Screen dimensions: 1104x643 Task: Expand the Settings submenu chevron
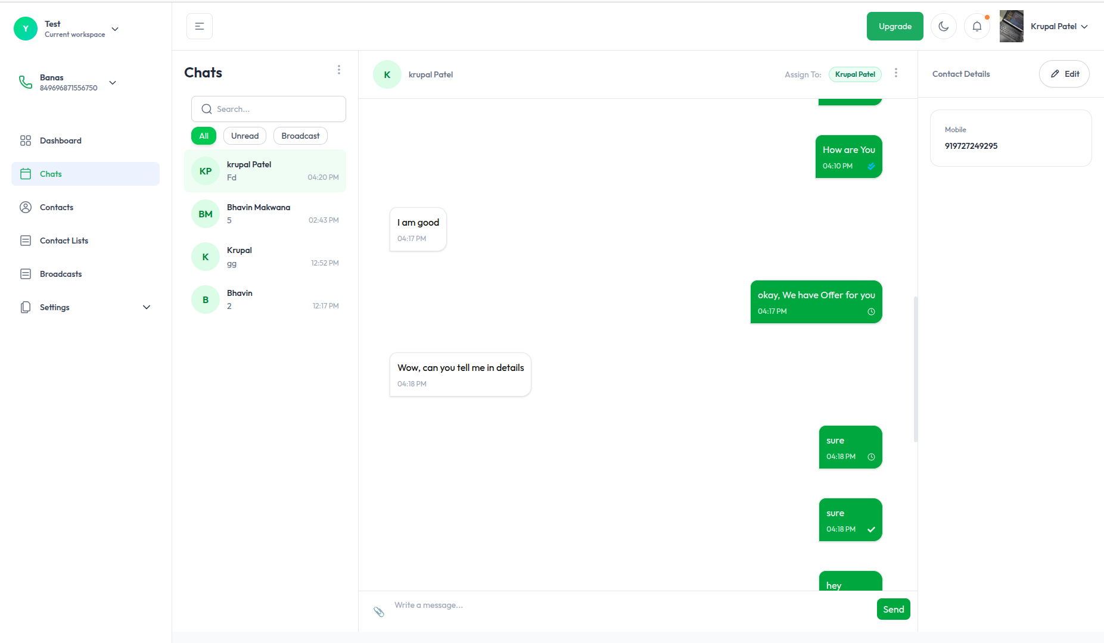pos(147,307)
